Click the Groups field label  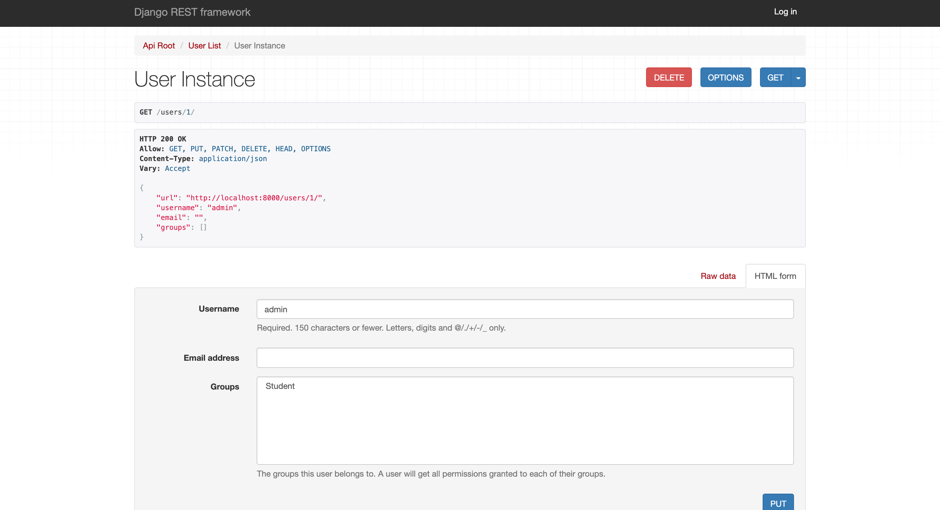point(225,387)
